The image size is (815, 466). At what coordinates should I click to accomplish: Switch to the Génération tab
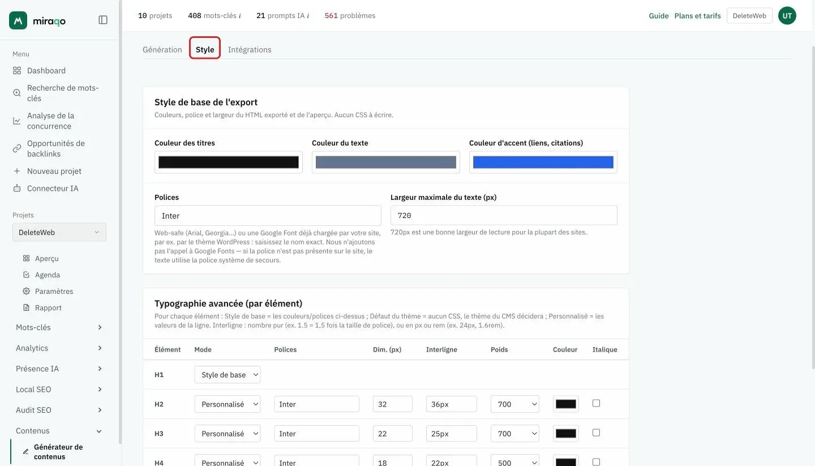[162, 50]
